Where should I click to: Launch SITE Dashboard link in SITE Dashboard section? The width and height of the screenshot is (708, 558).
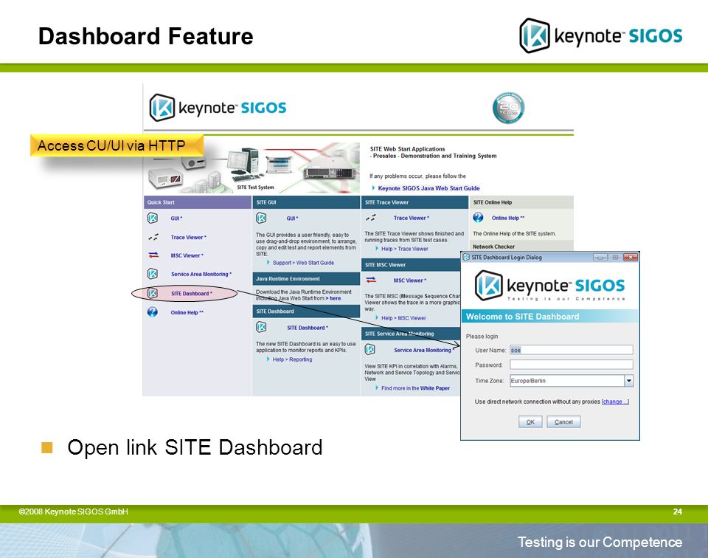click(308, 328)
